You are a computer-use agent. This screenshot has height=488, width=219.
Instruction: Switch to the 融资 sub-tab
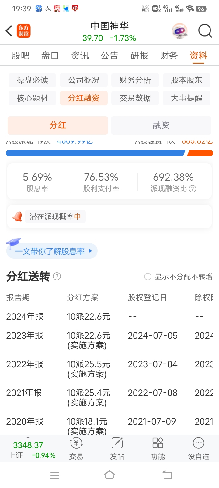[x=161, y=125]
